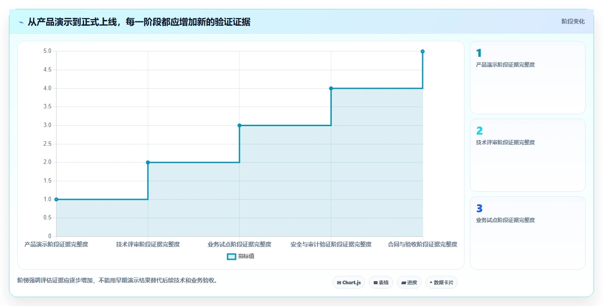Click the y-axis value 0
603x306 pixels.
click(x=50, y=236)
